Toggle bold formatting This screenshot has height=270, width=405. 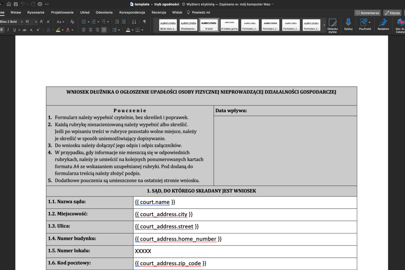(x=1, y=29)
